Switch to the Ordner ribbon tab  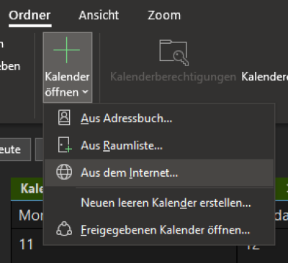click(30, 15)
